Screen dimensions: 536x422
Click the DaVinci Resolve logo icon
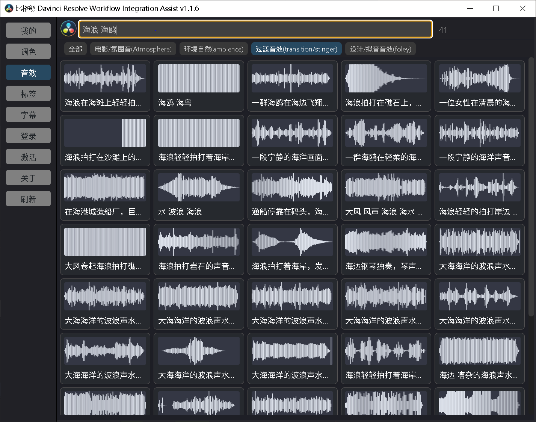[x=68, y=29]
